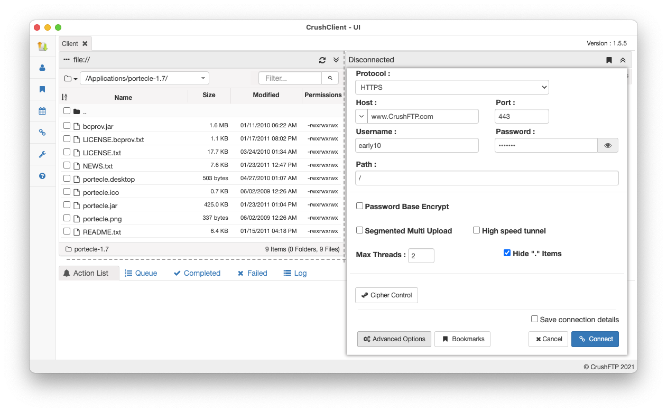Switch to the Log tab
The height and width of the screenshot is (412, 667).
[x=295, y=273]
